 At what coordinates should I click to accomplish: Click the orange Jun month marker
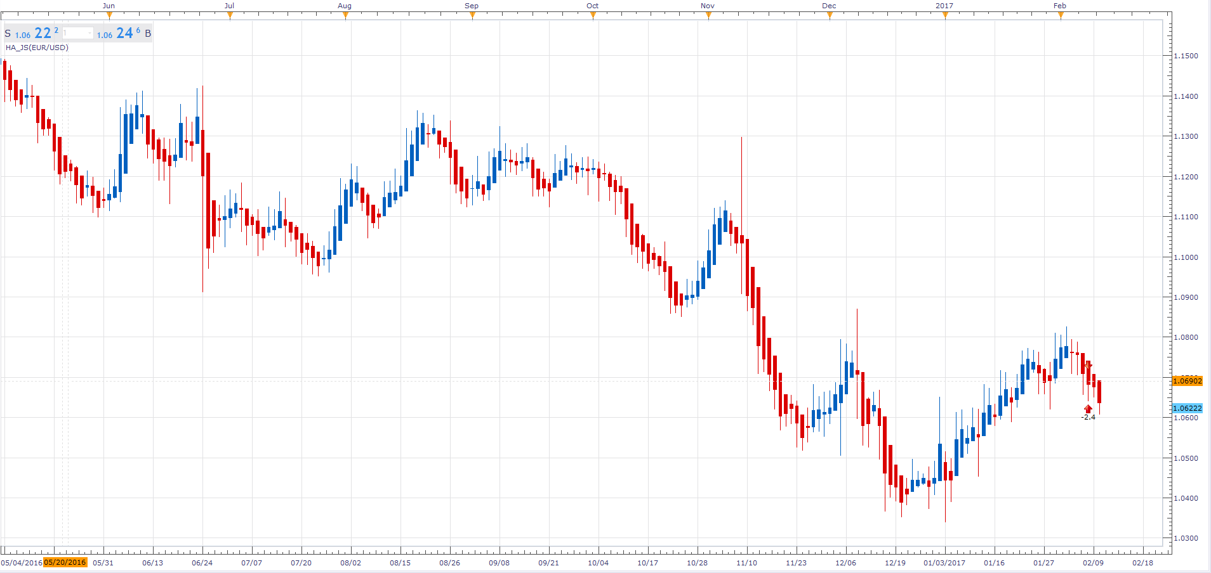(x=109, y=15)
